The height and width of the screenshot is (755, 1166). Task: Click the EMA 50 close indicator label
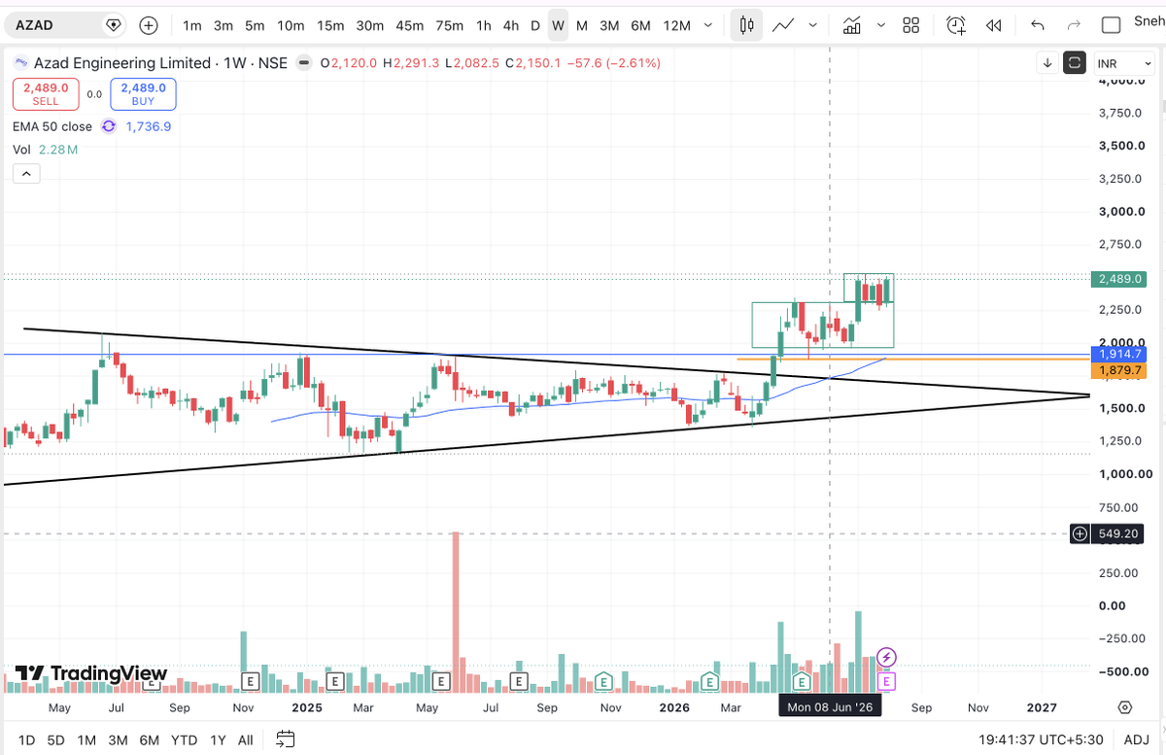pos(52,126)
